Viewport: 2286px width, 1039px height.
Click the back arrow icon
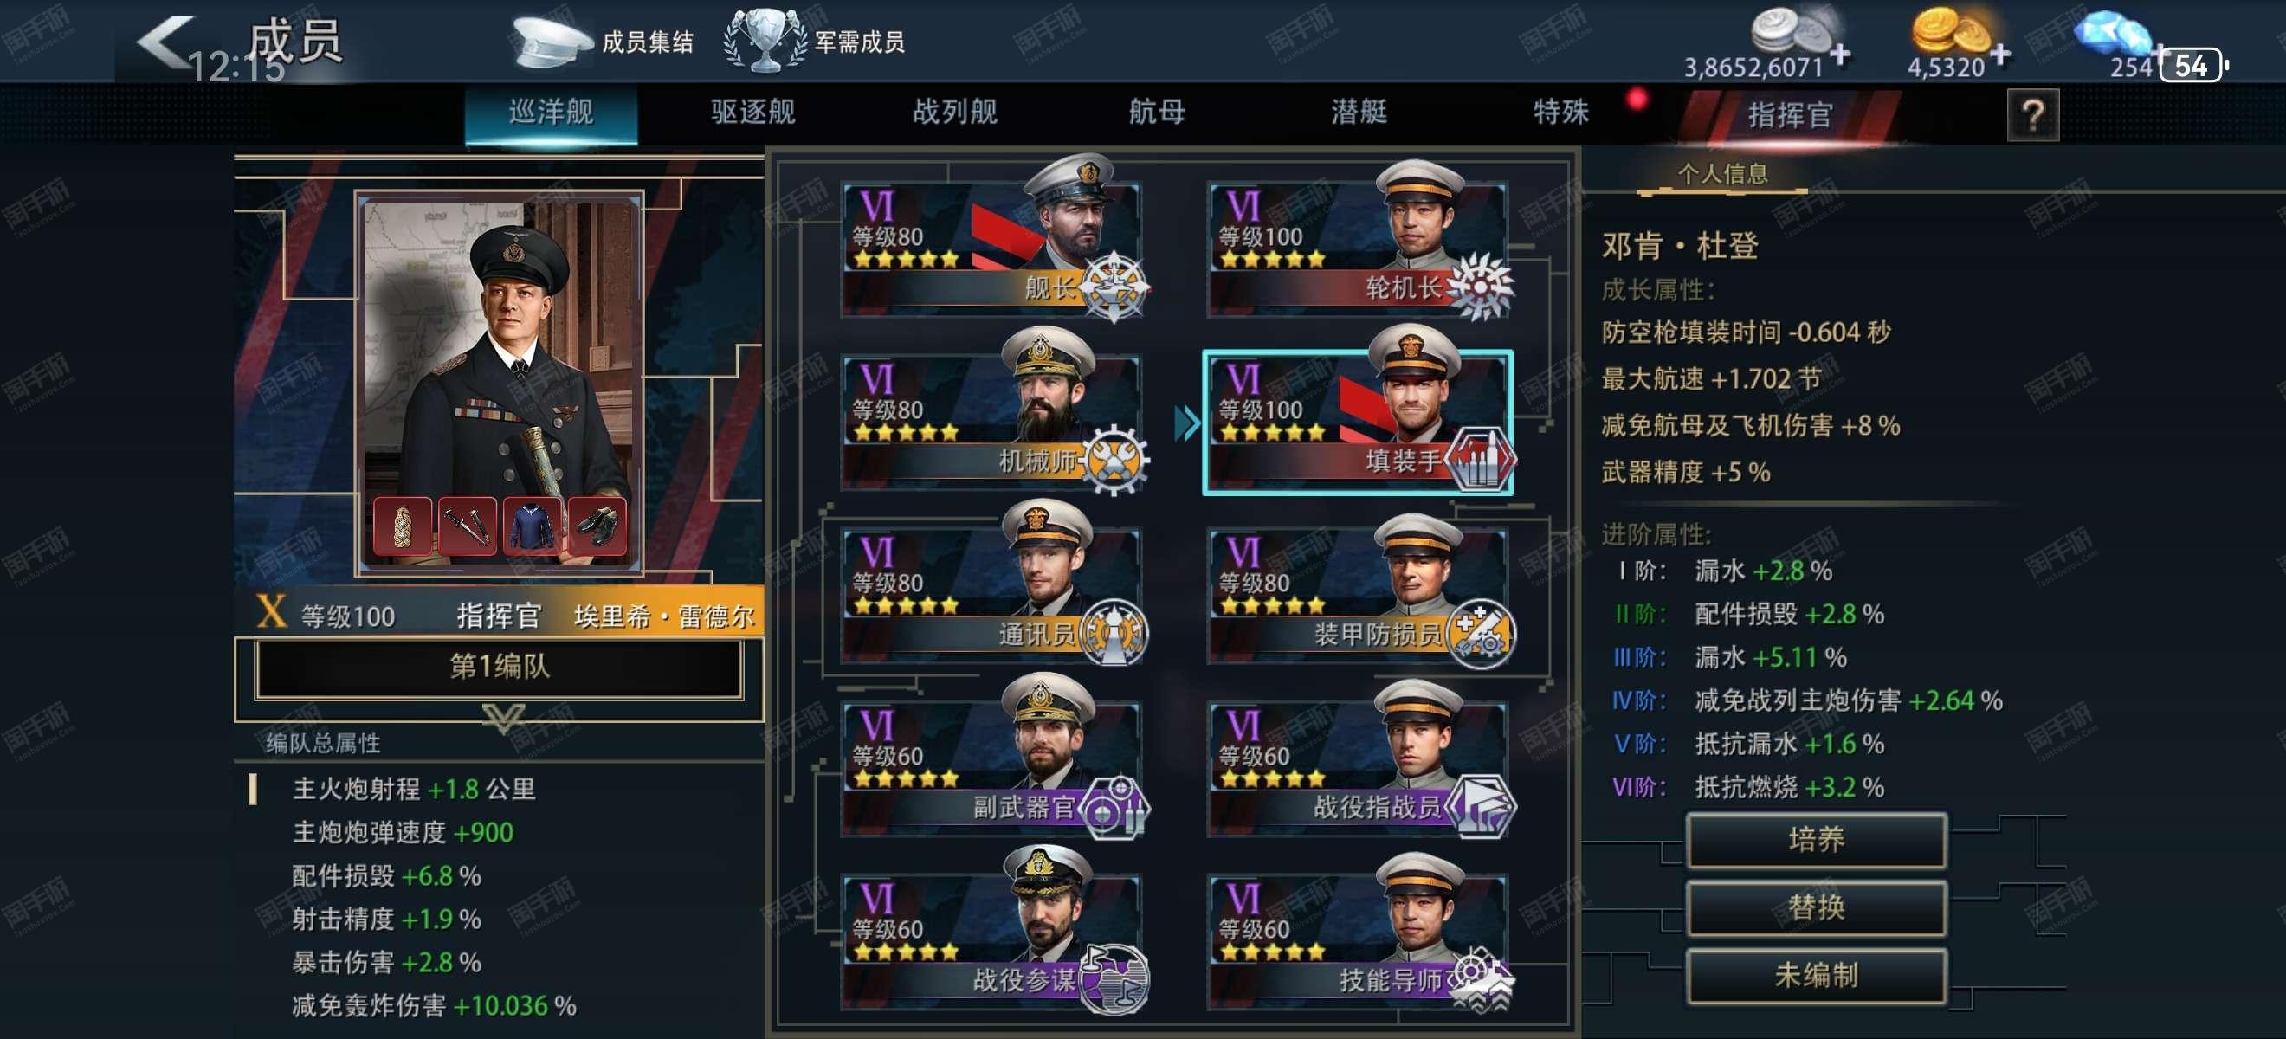pyautogui.click(x=167, y=42)
